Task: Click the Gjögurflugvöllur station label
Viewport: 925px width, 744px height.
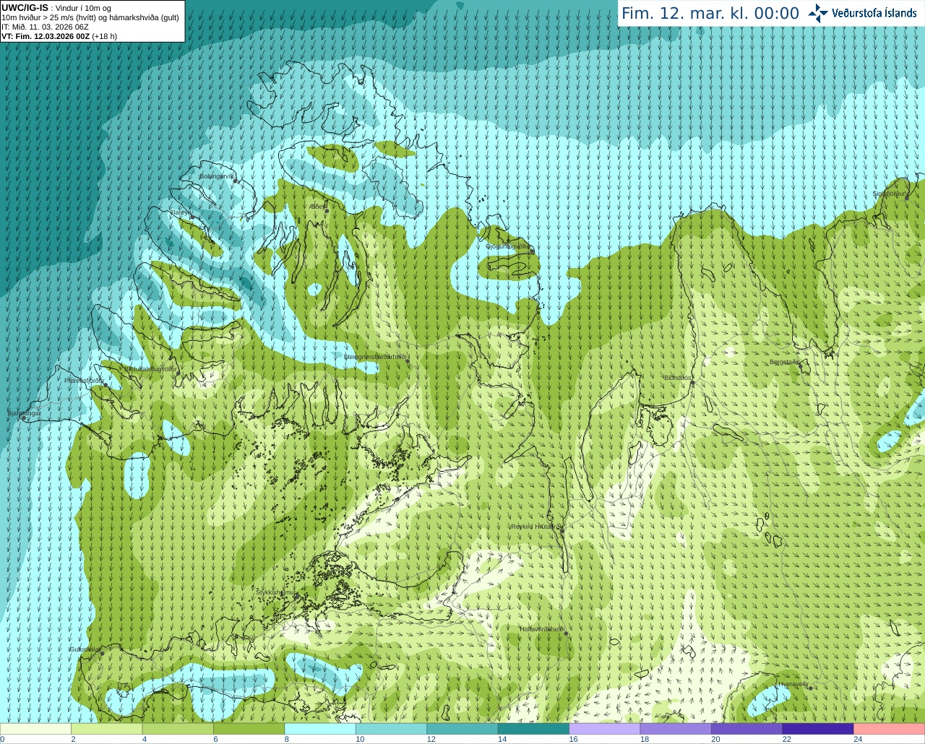Action: 508,246
